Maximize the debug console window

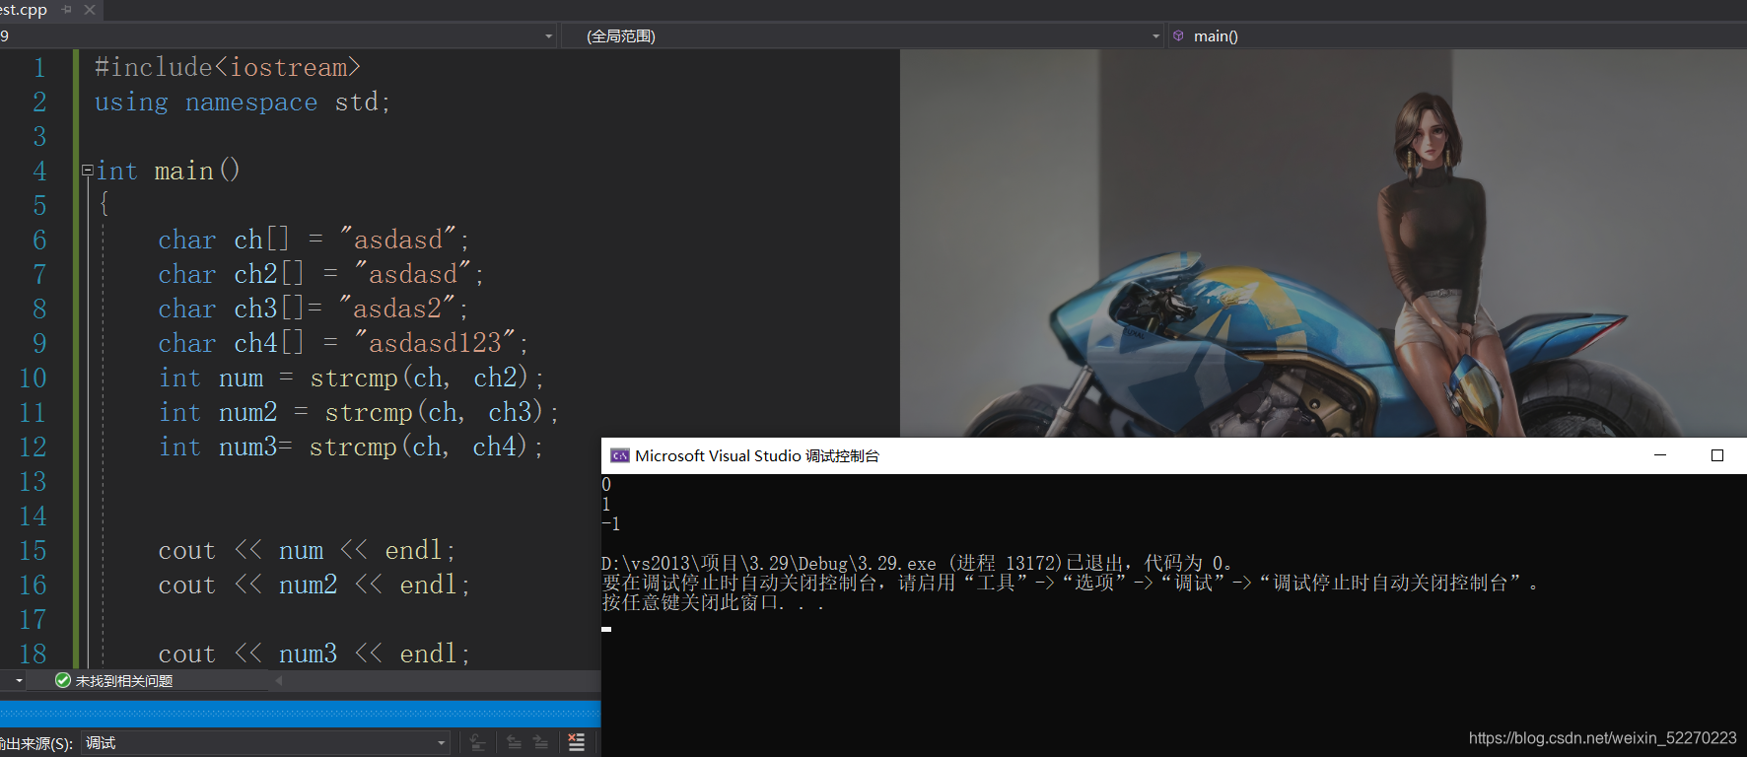coord(1717,455)
